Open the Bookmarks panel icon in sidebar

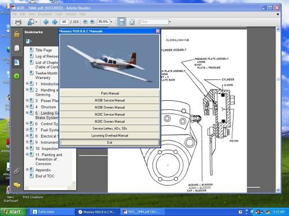(17, 62)
